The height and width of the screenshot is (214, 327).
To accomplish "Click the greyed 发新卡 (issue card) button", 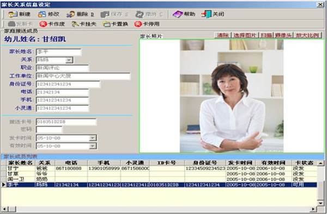I will coord(20,24).
